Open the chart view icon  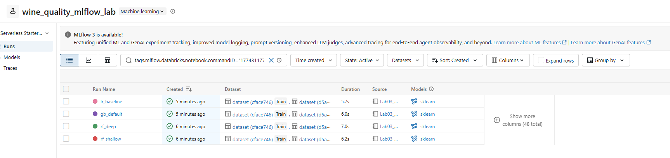tap(89, 60)
